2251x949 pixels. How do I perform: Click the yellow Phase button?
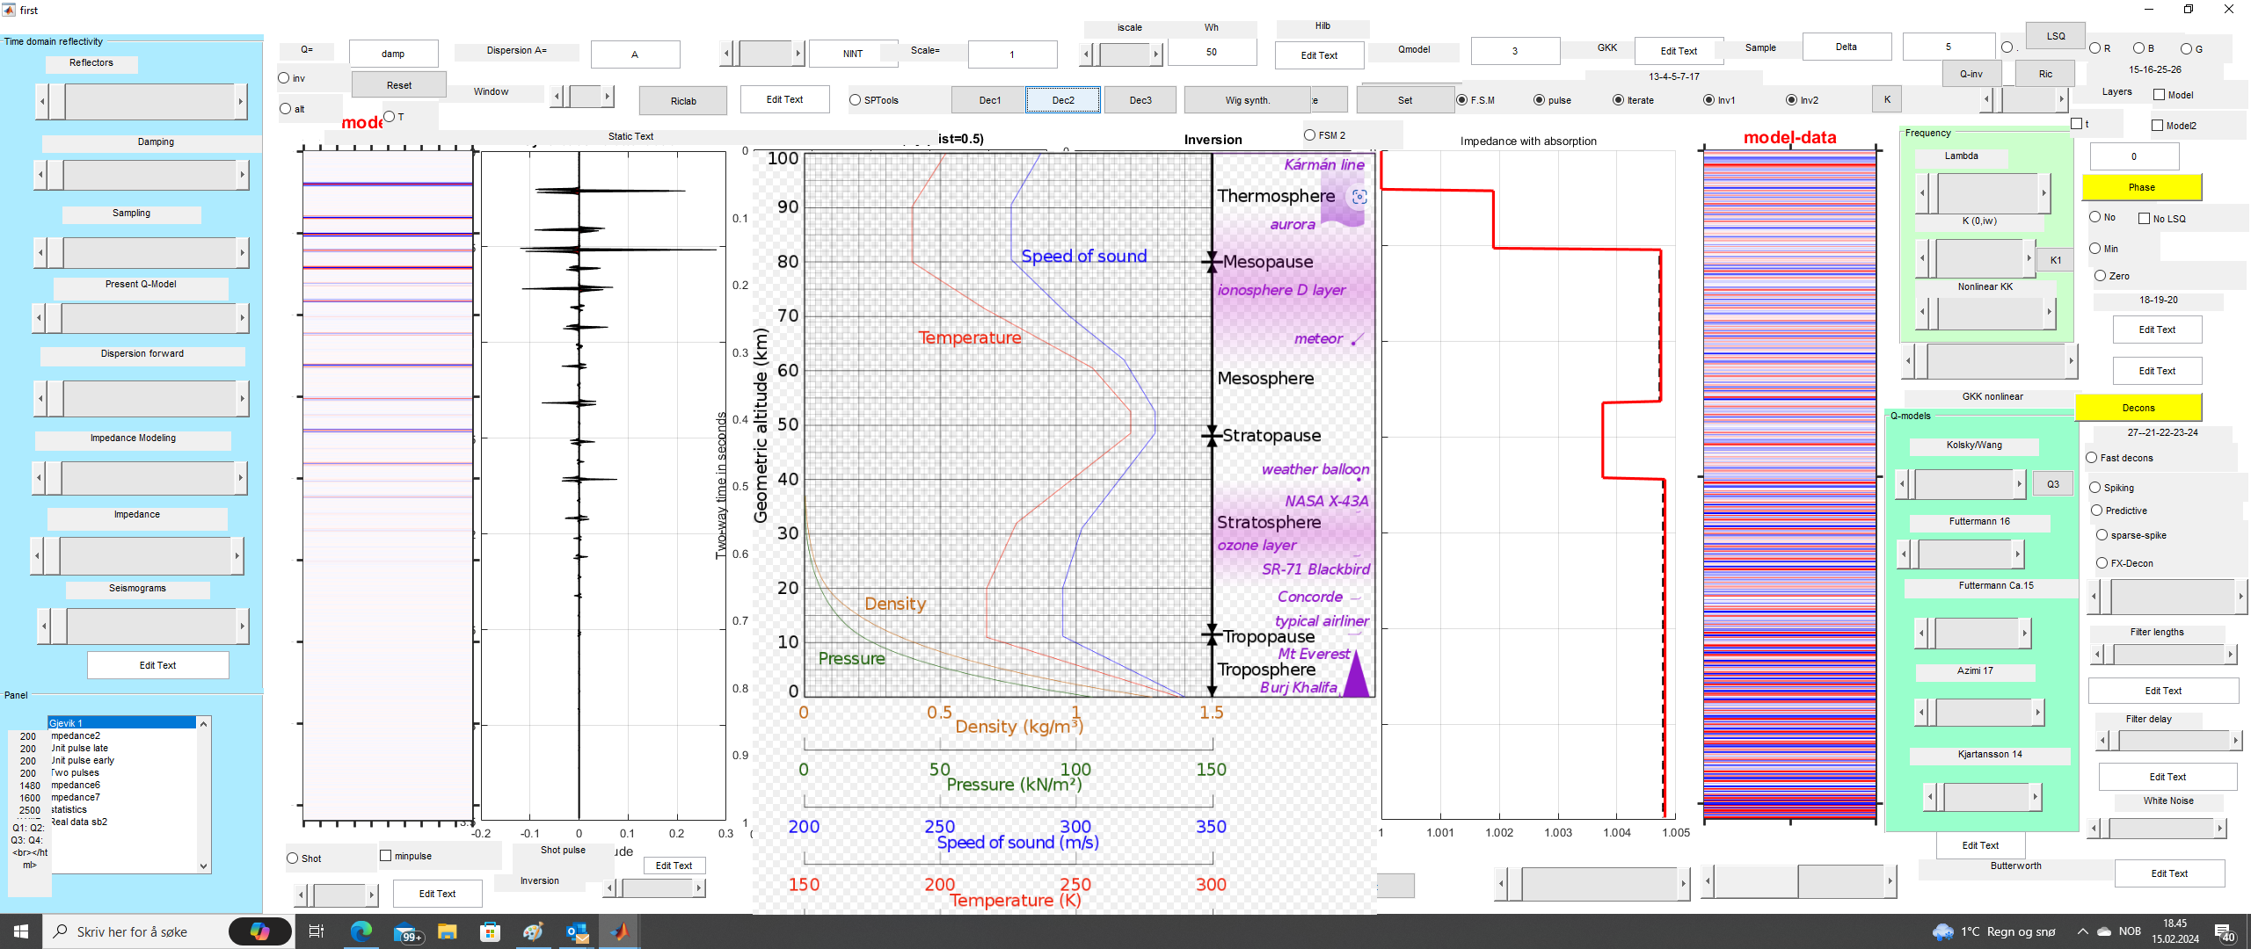pos(2141,187)
